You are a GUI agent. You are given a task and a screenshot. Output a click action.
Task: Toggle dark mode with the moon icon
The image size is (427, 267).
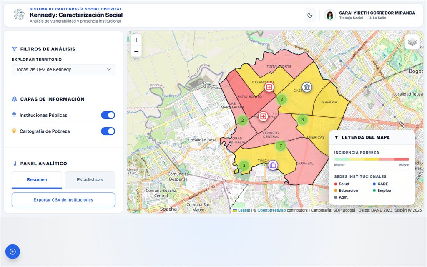coord(310,15)
